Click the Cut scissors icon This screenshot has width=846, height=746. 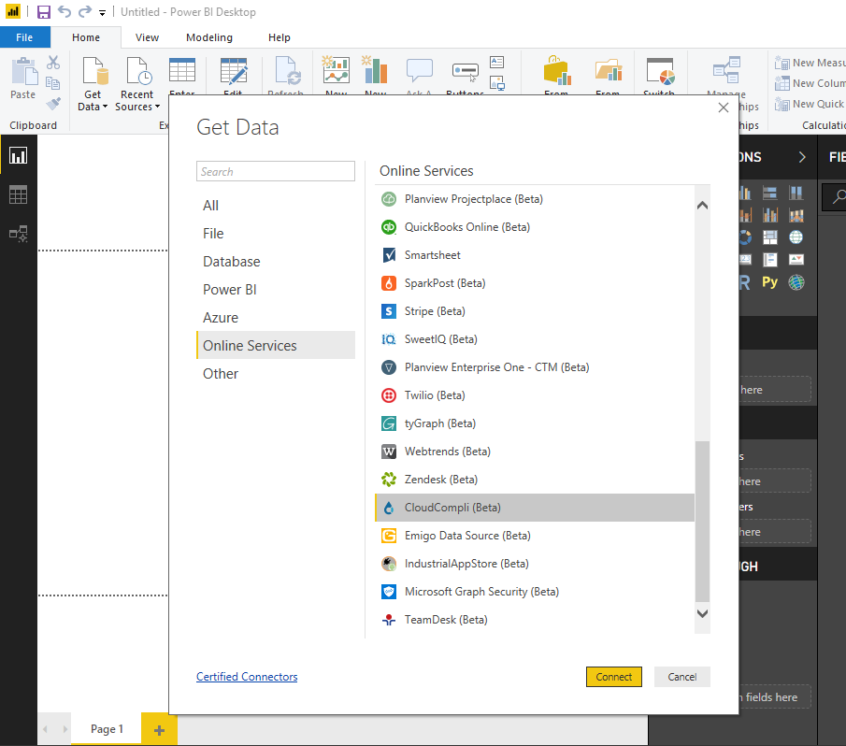tap(53, 63)
